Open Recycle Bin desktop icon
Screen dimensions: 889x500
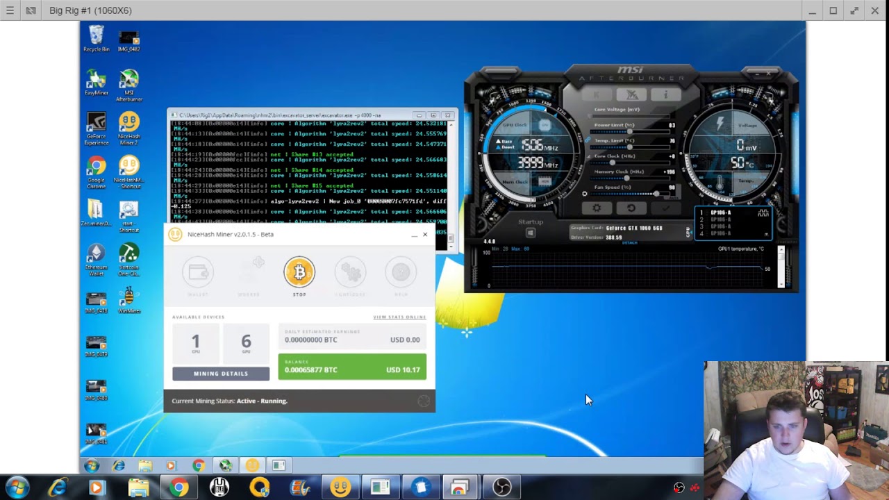[x=96, y=39]
